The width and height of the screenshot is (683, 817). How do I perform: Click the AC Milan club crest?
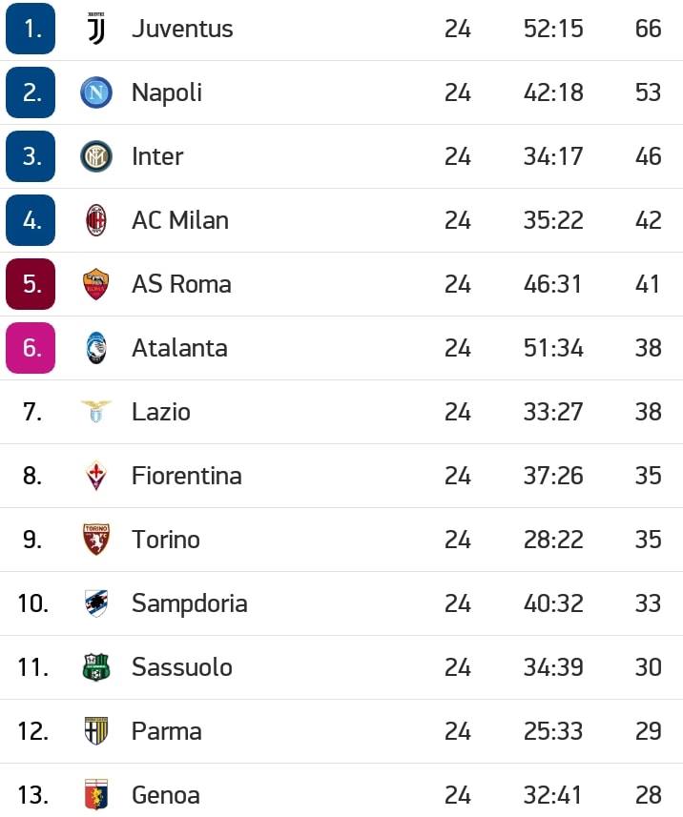(x=96, y=220)
